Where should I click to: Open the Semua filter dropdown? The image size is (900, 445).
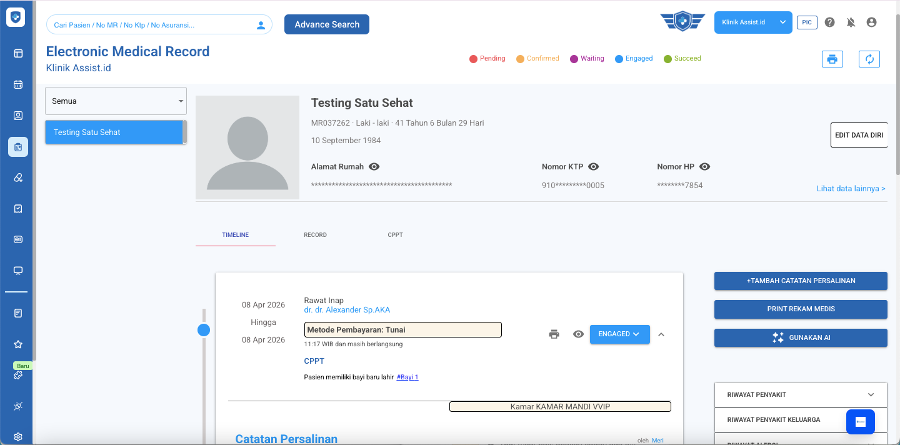point(116,101)
